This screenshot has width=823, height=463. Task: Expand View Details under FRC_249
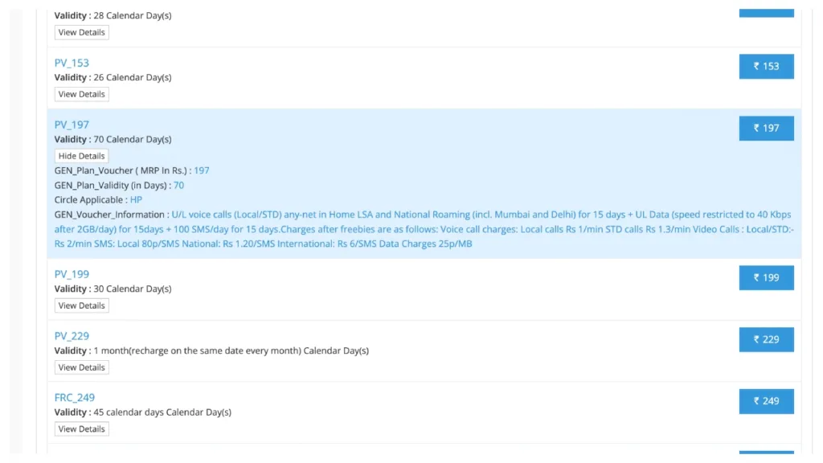(x=81, y=429)
